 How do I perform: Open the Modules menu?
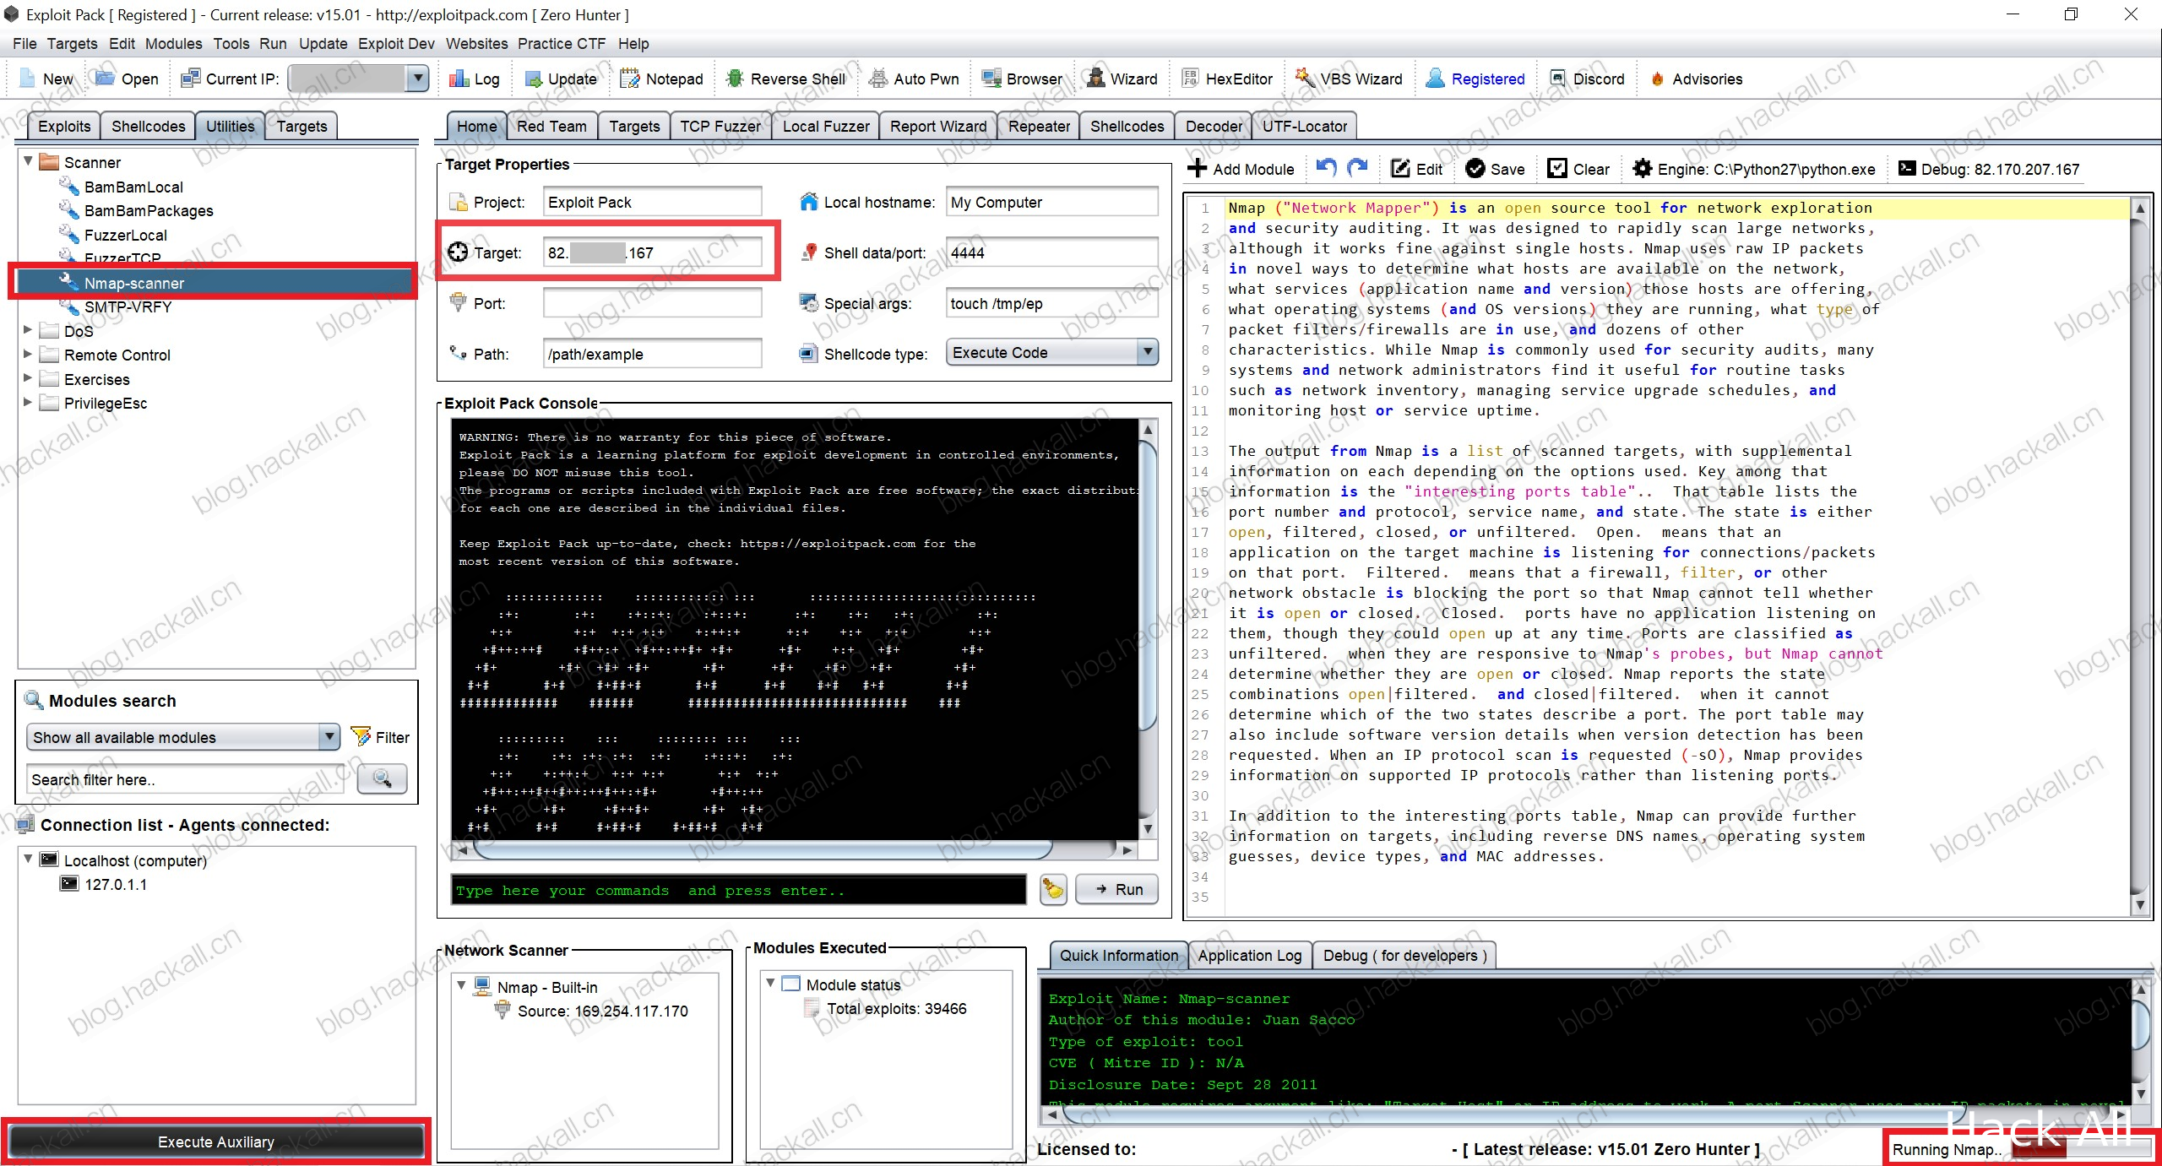point(173,44)
